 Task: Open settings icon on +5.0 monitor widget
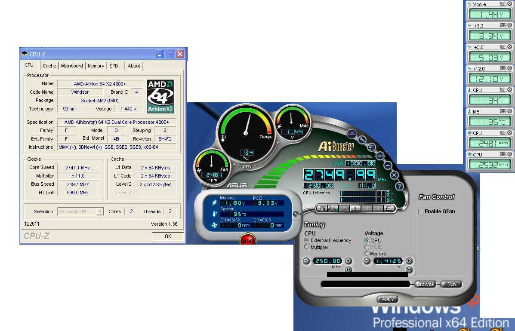pos(503,47)
